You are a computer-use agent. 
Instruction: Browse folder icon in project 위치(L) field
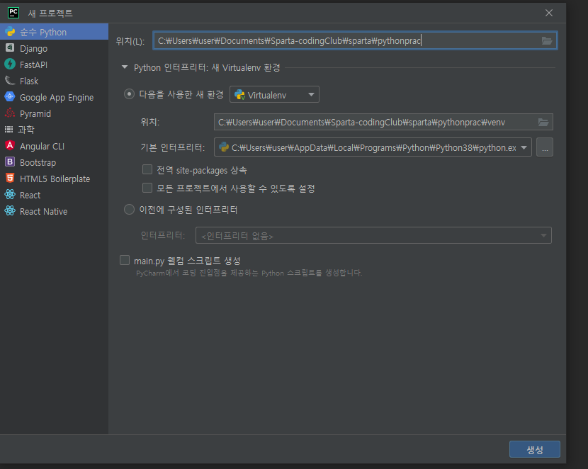[547, 41]
